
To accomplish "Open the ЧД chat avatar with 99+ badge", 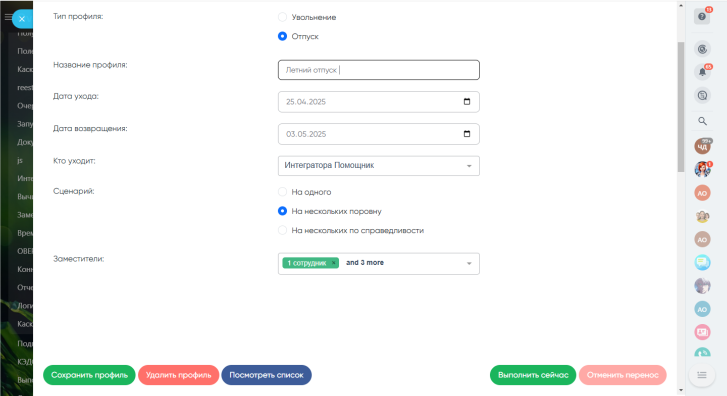I will [x=702, y=147].
